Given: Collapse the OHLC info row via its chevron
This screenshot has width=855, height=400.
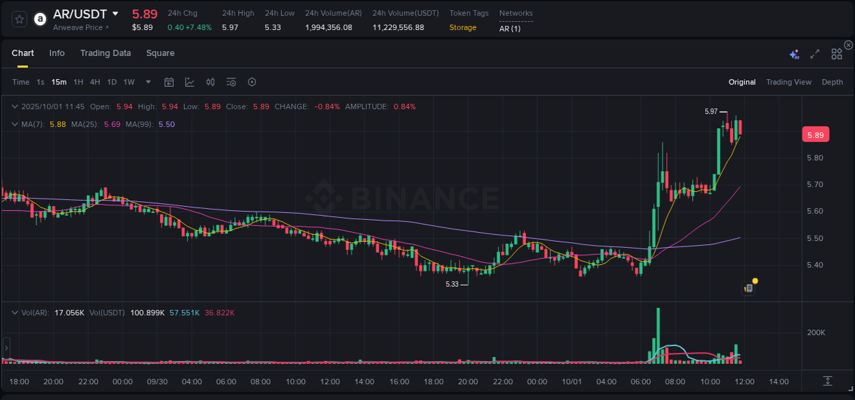Looking at the screenshot, I should point(14,106).
